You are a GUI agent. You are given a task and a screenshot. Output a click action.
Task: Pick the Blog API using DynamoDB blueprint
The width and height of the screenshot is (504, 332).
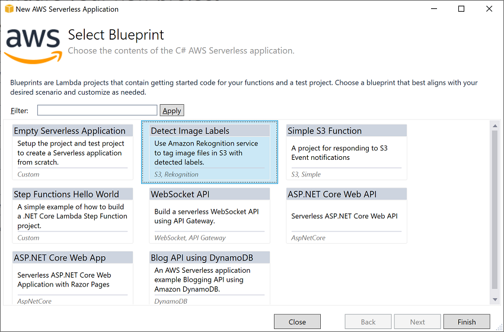point(209,278)
